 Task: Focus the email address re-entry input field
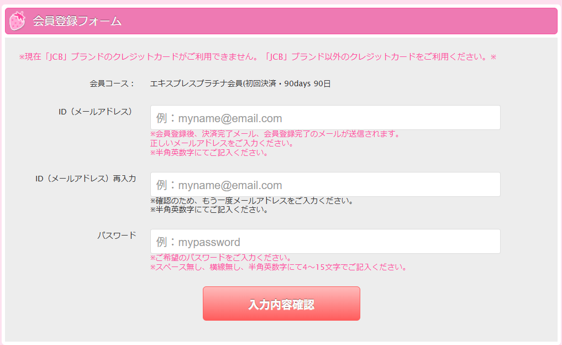click(x=325, y=185)
